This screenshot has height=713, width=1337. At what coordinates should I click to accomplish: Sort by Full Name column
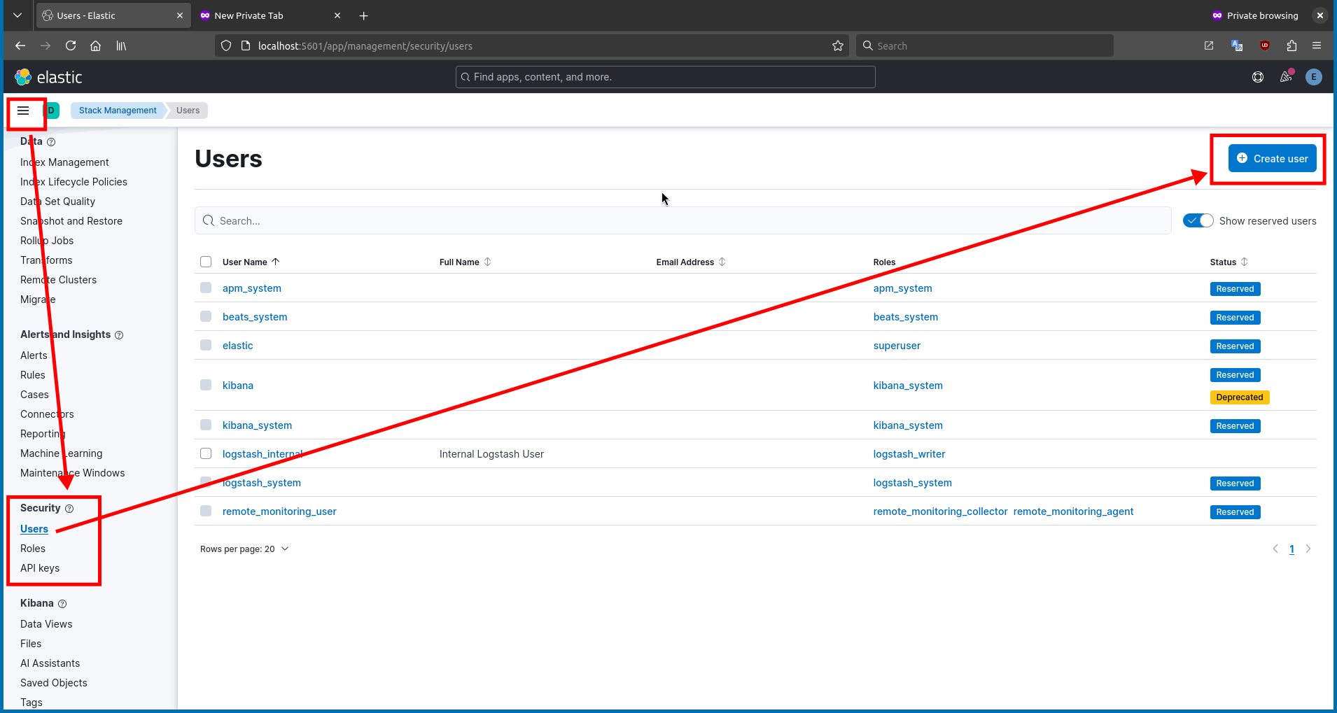pyautogui.click(x=465, y=262)
